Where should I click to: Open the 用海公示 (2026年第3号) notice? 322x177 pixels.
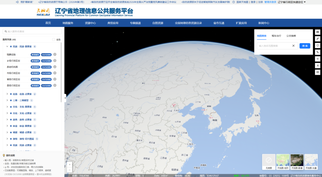click(61, 2)
